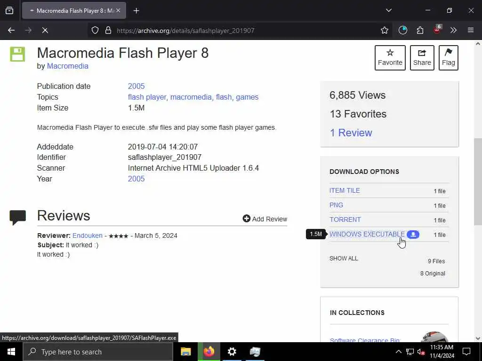This screenshot has width=482, height=361.
Task: Open the notification center icon
Action: point(466,352)
